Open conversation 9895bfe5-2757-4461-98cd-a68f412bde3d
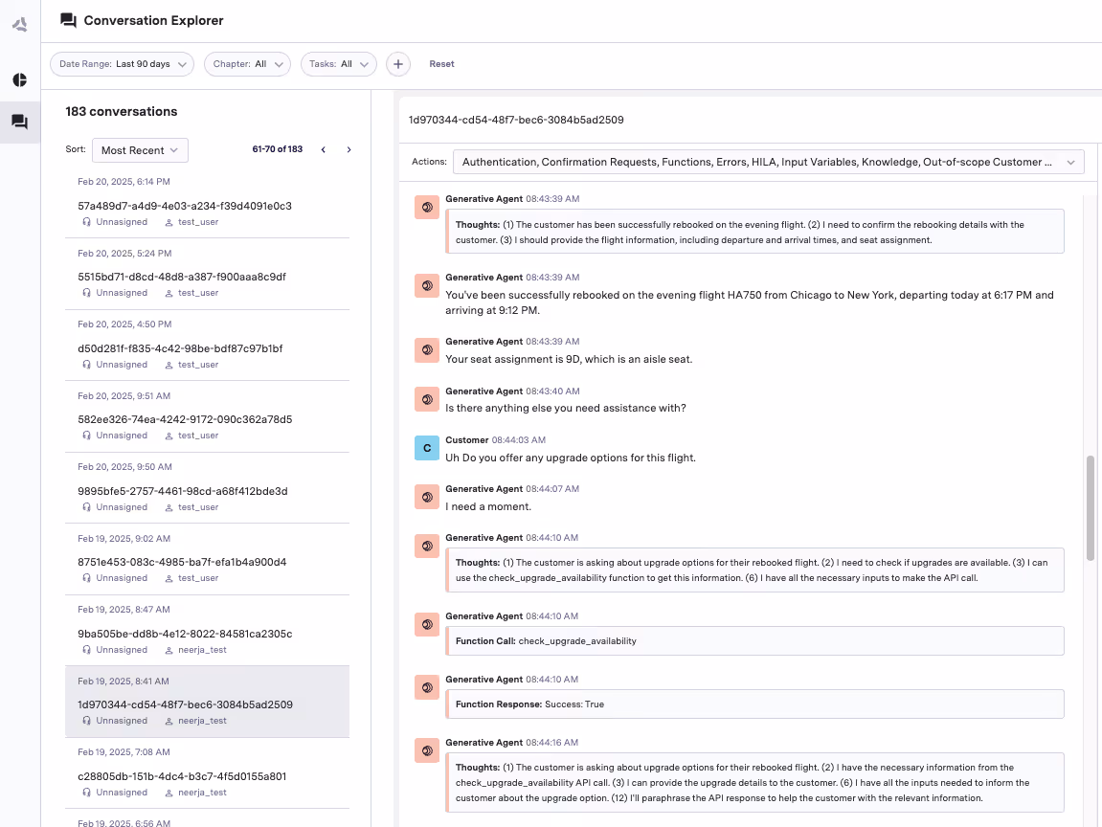Viewport: 1102px width, 827px height. click(x=208, y=487)
